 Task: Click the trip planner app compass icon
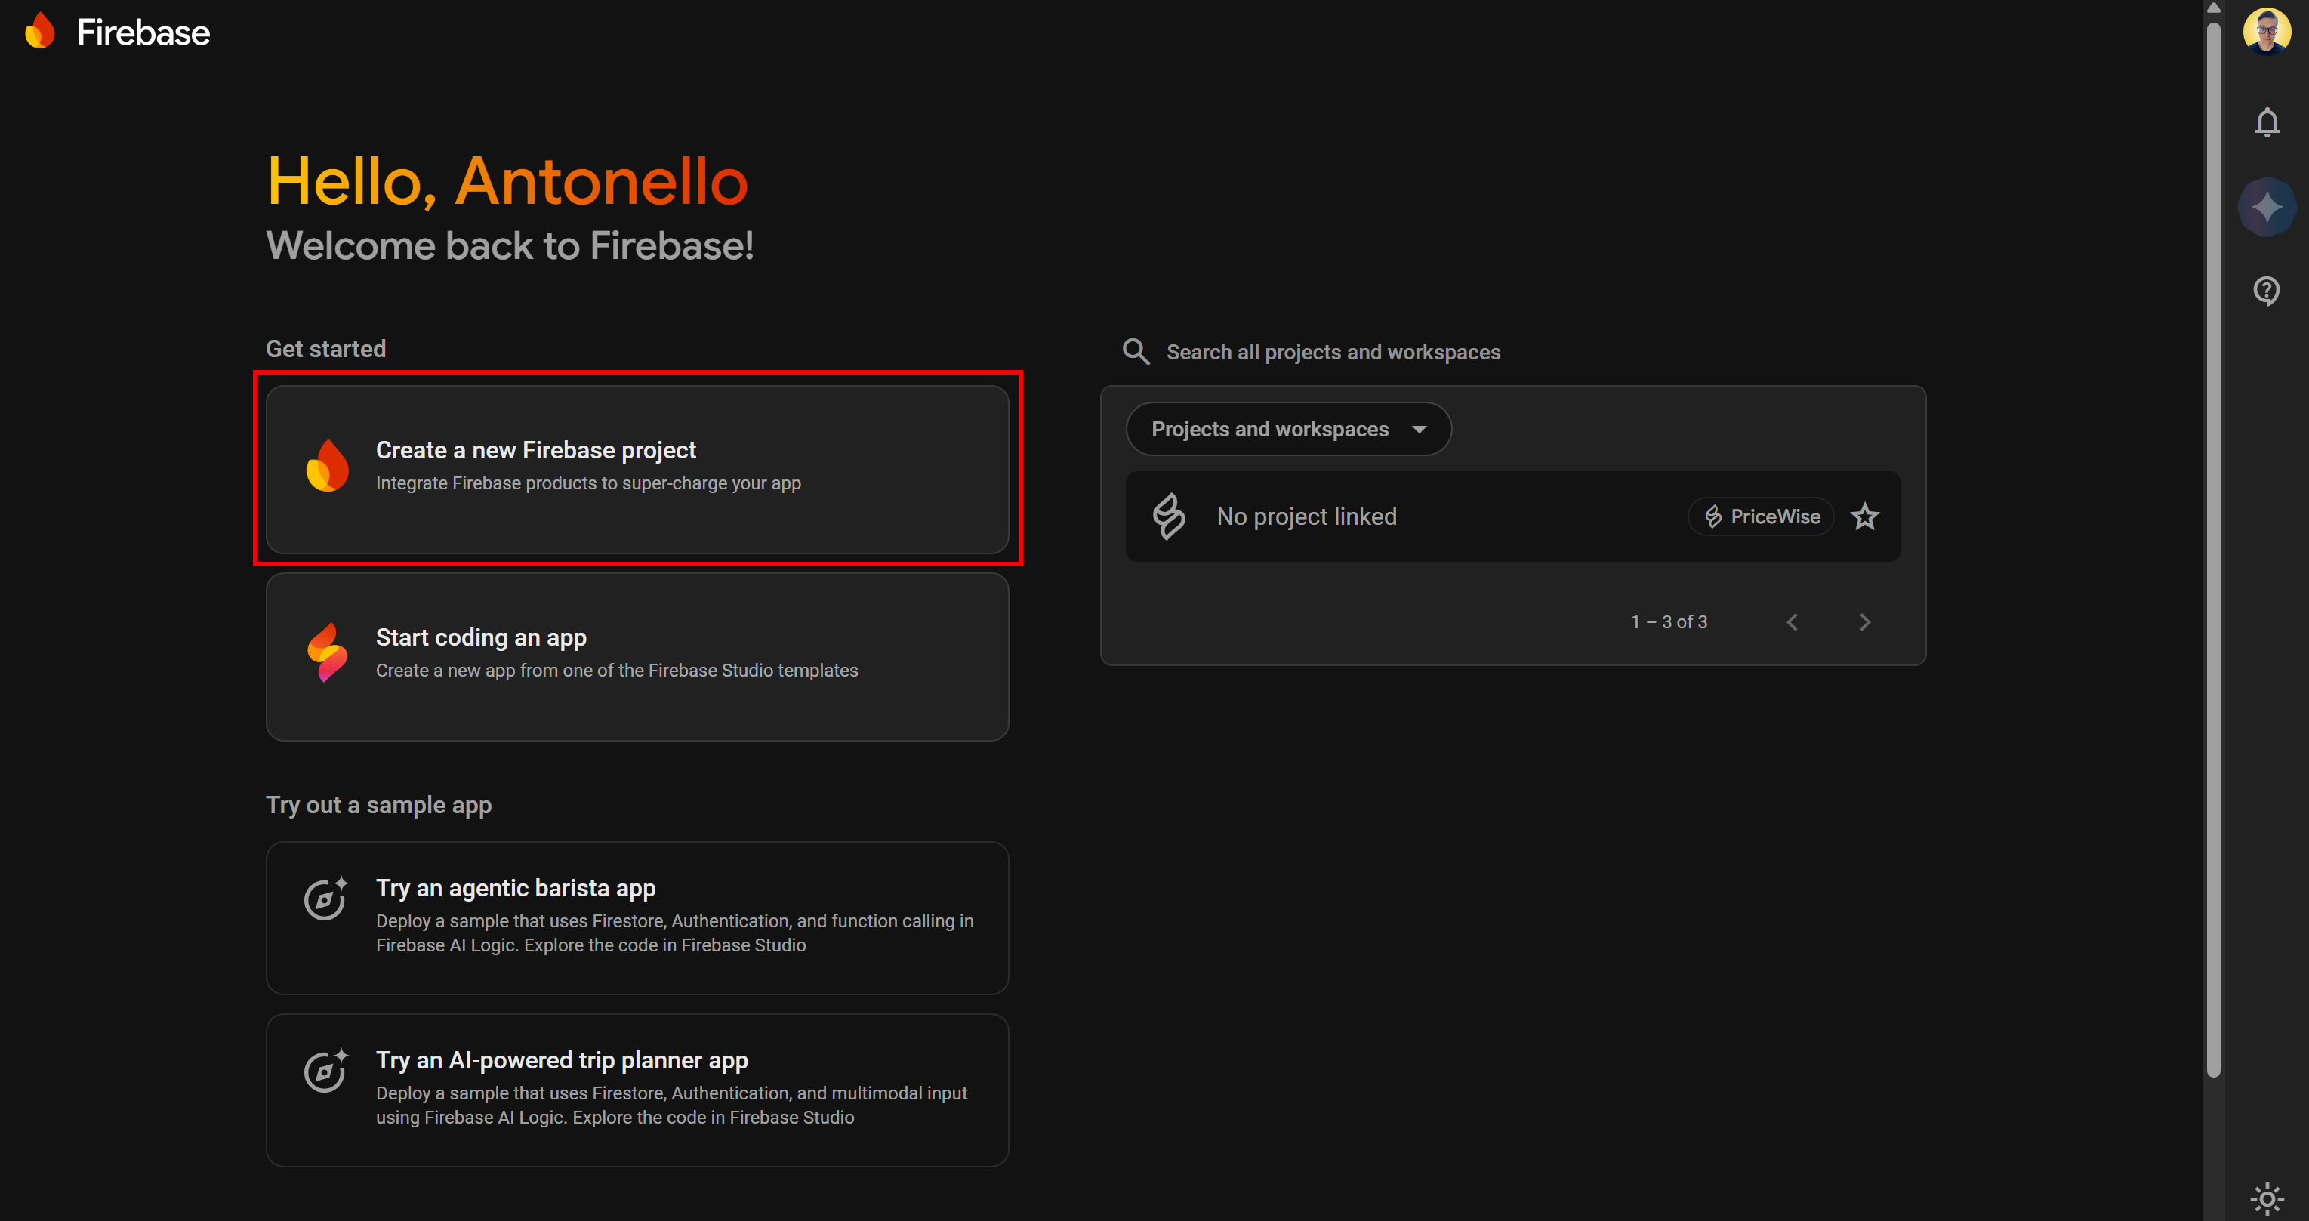pos(326,1072)
